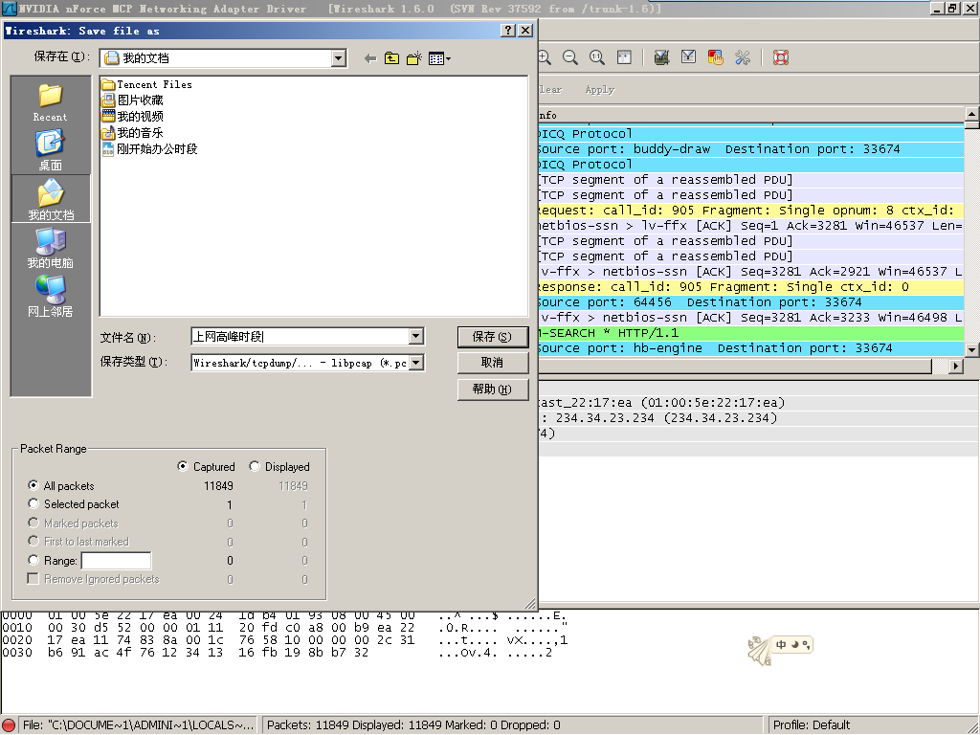The height and width of the screenshot is (735, 980).
Task: Click the red expert info status icon
Action: (x=9, y=725)
